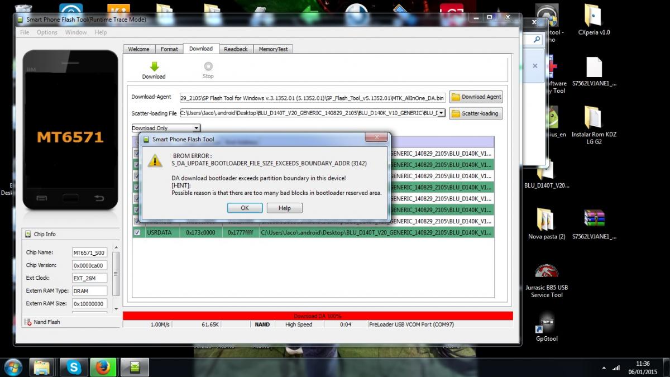Image resolution: width=670 pixels, height=377 pixels.
Task: Click the USRDATA begin address 0x173c0000
Action: click(x=200, y=232)
